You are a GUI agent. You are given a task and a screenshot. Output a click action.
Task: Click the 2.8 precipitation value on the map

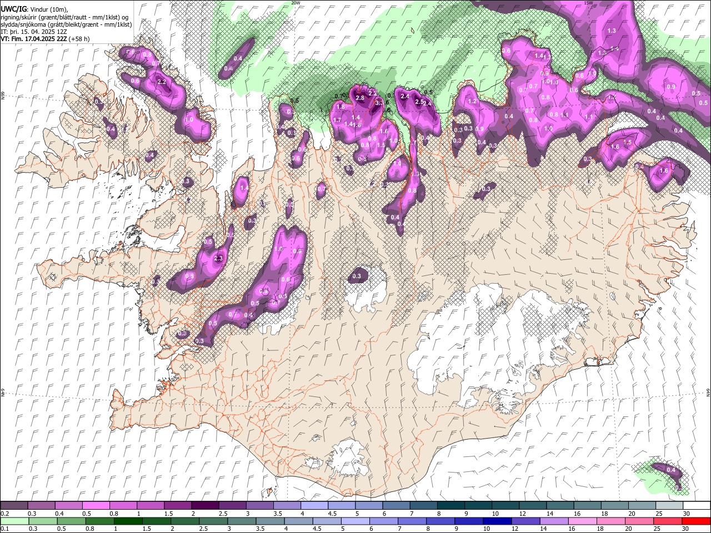pyautogui.click(x=359, y=98)
